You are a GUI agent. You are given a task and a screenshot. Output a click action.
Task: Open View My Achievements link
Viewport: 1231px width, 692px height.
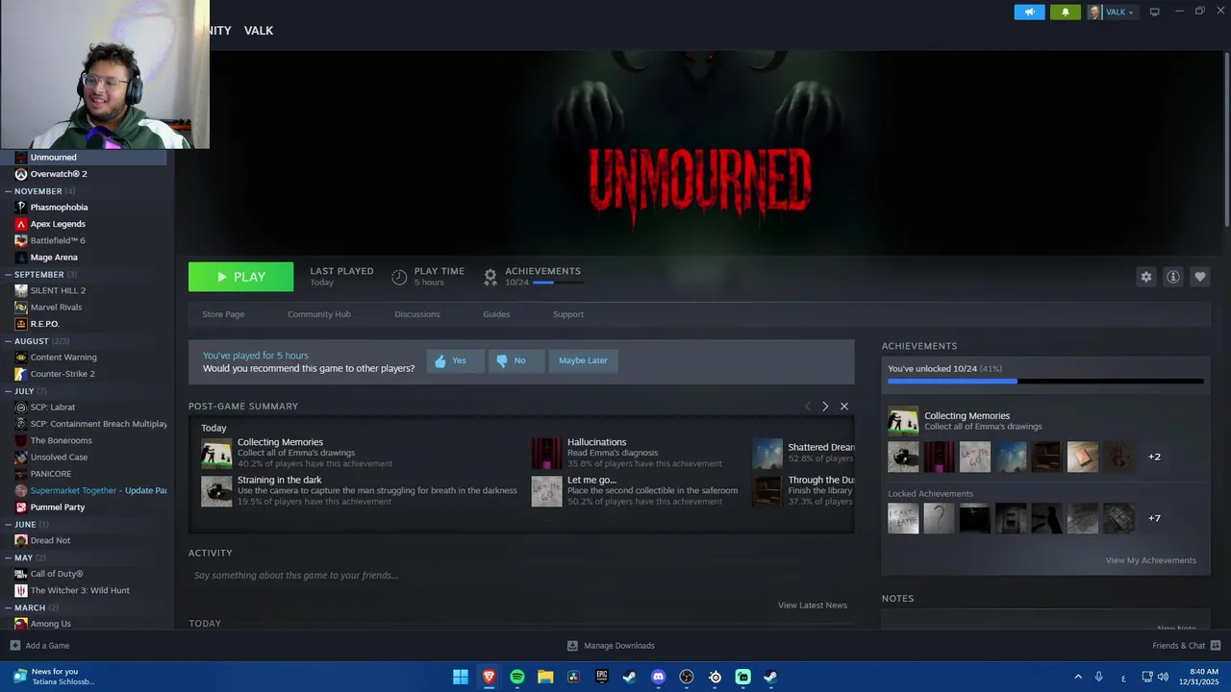[1150, 560]
